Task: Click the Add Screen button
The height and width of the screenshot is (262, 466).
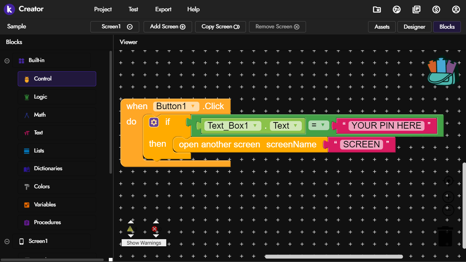Action: pos(168,27)
